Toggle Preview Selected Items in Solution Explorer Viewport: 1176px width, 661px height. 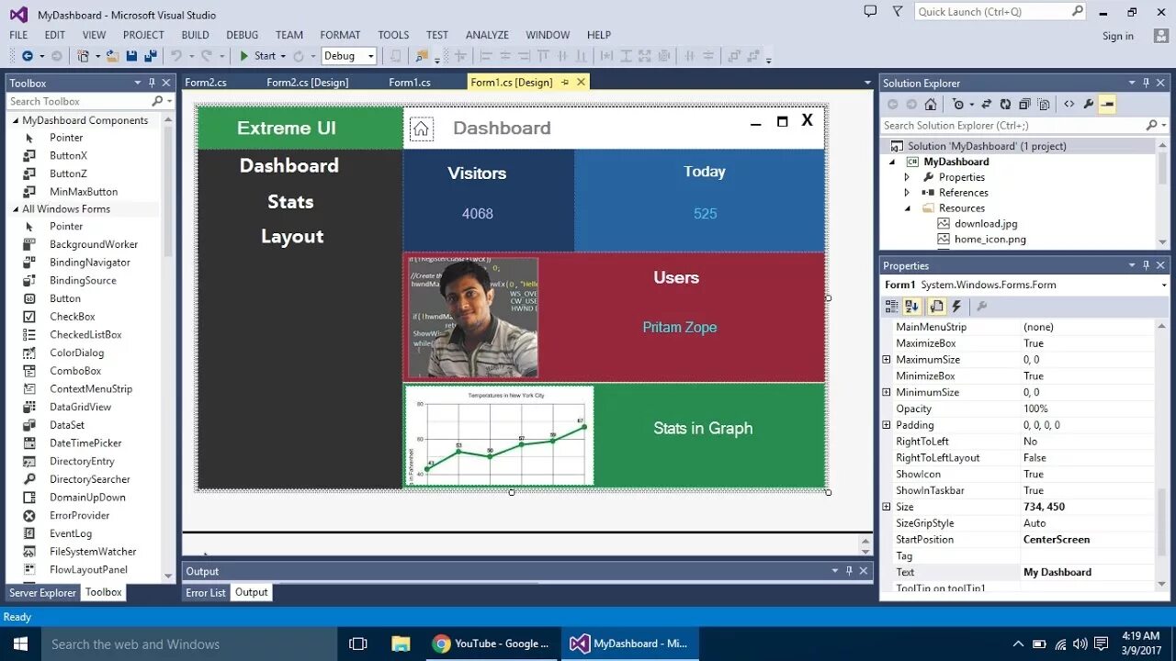(1107, 105)
